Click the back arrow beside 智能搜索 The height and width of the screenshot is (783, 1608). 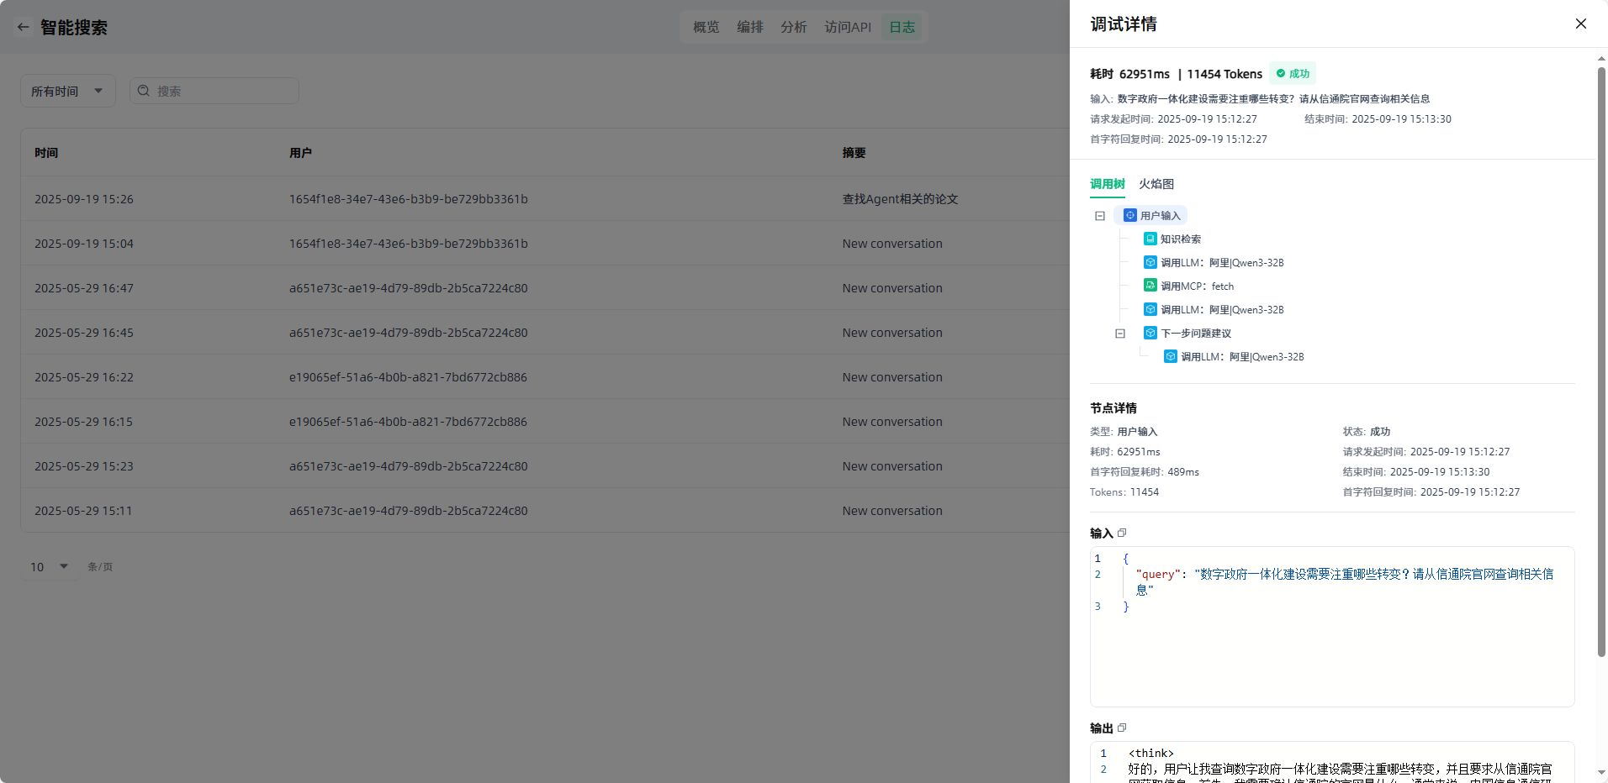point(24,27)
